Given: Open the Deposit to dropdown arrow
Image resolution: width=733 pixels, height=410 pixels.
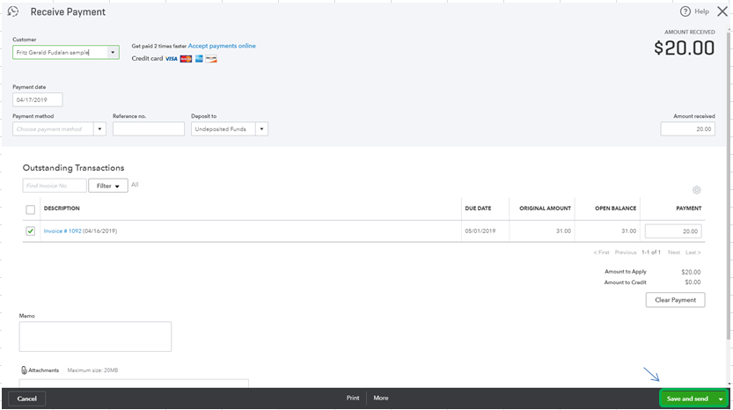Looking at the screenshot, I should click(x=262, y=129).
